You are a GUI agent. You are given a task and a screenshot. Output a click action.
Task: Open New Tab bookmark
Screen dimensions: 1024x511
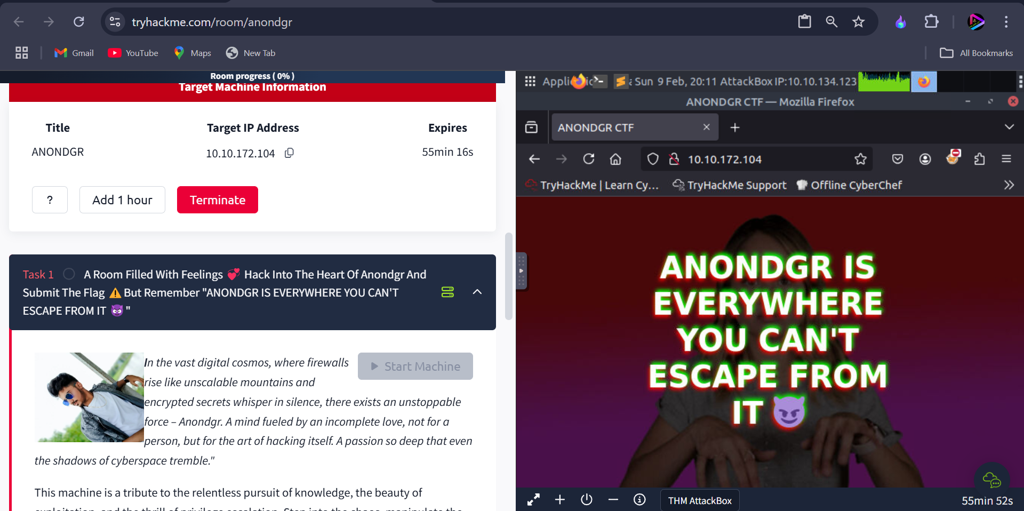(x=251, y=53)
